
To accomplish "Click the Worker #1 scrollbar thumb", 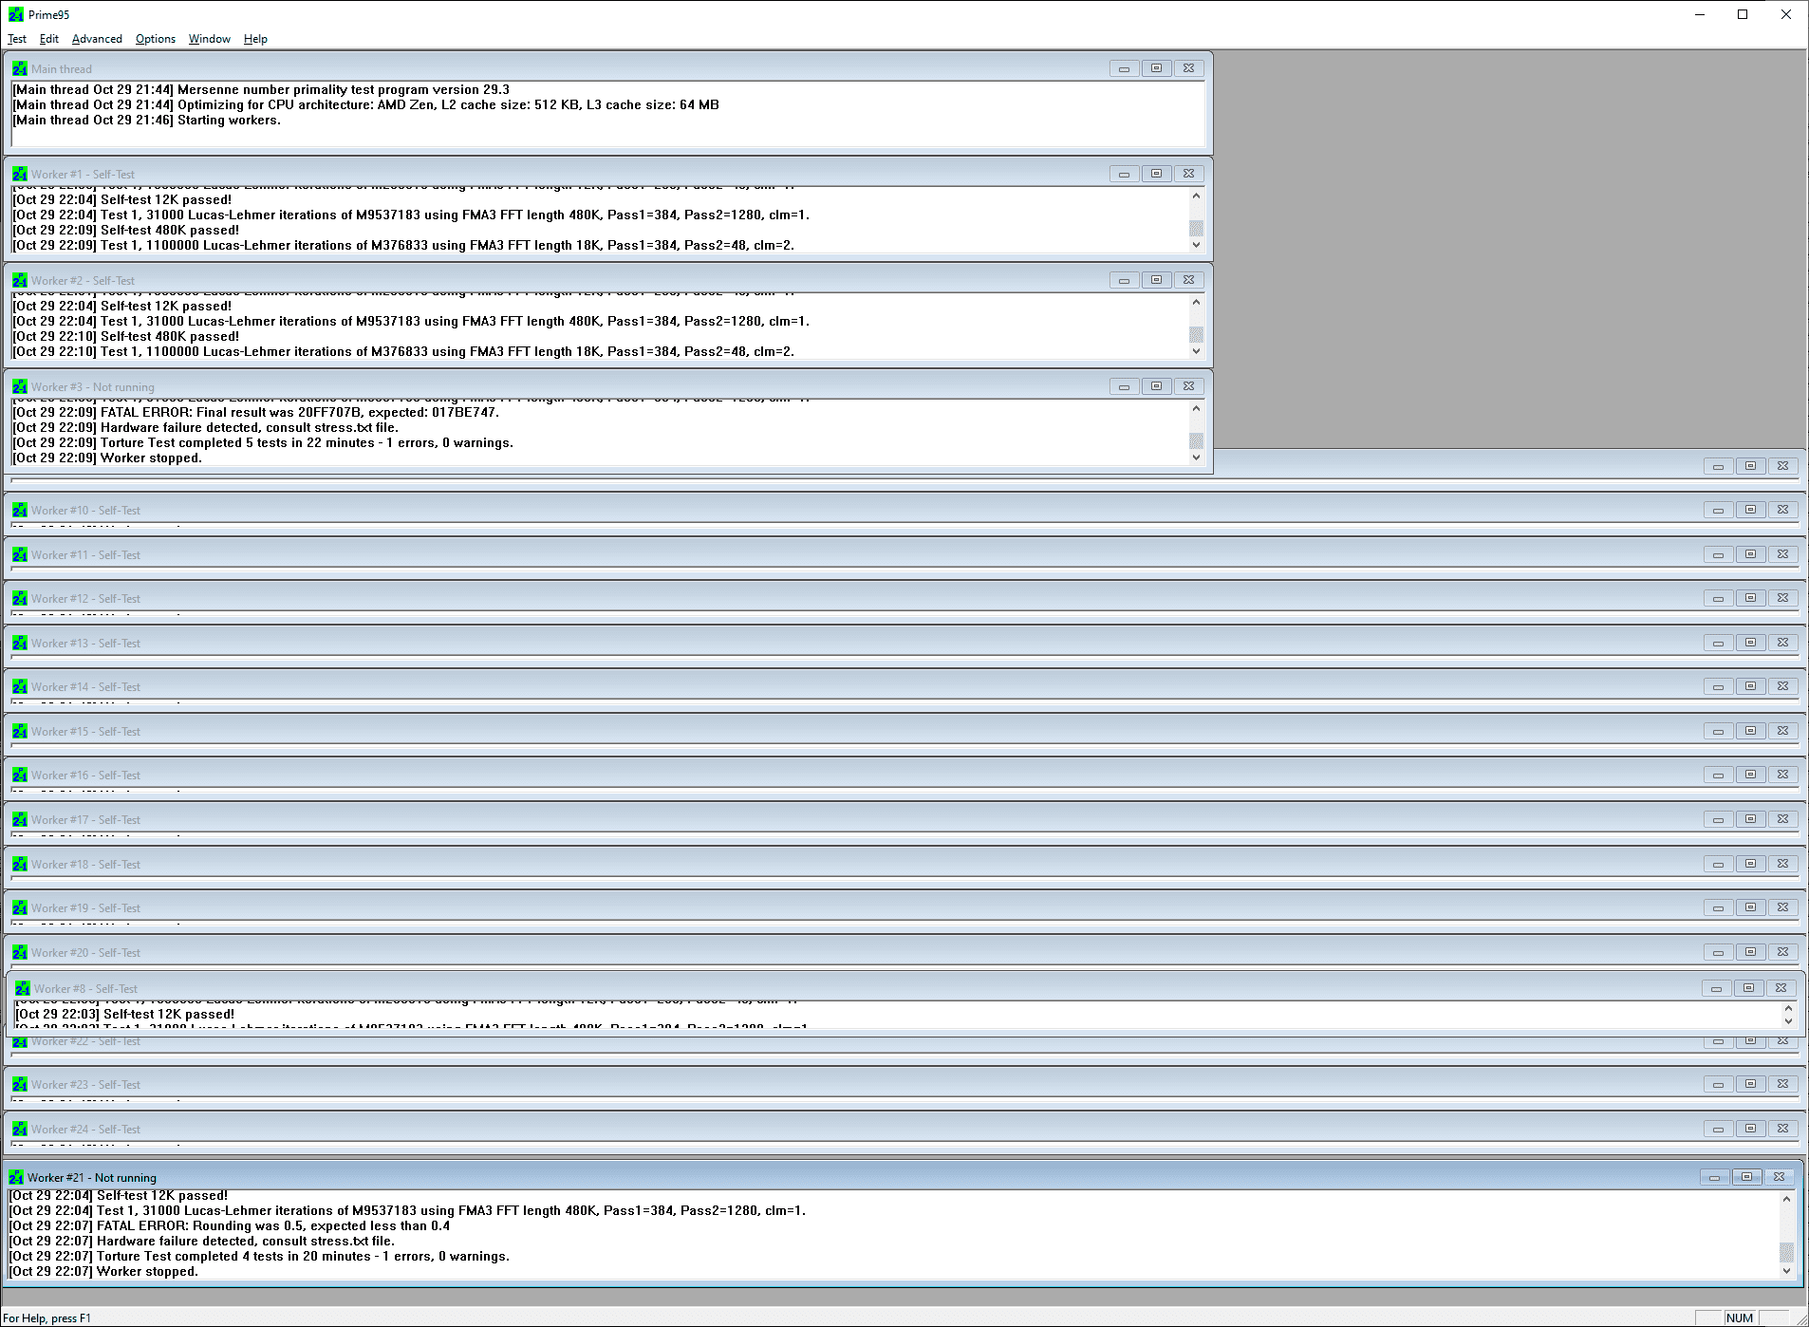I will (1196, 229).
